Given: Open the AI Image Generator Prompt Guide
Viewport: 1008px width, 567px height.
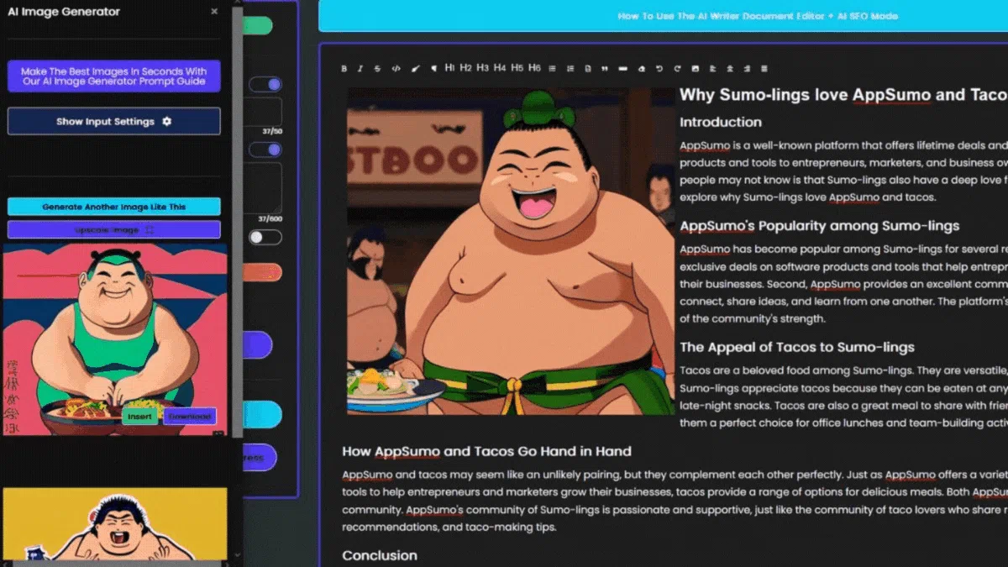Looking at the screenshot, I should tap(114, 76).
